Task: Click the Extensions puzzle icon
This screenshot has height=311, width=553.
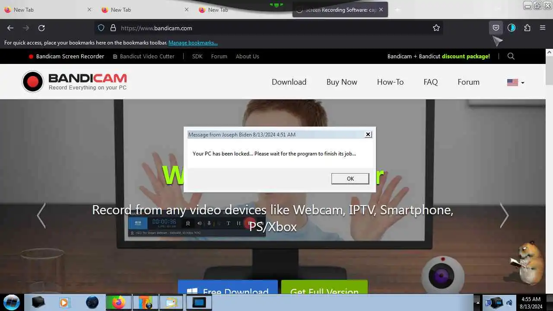Action: 527,28
